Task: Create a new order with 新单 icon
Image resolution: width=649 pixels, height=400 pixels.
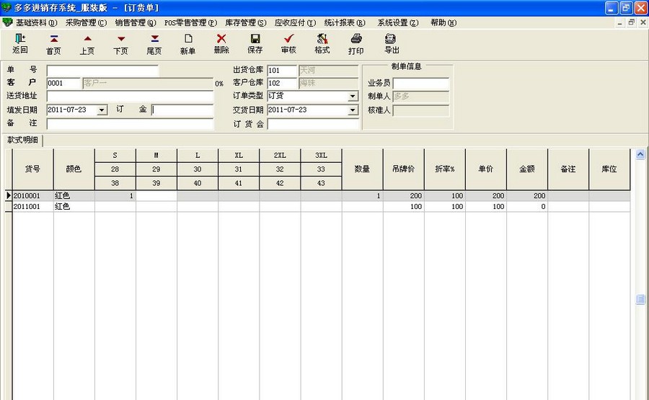Action: 187,44
